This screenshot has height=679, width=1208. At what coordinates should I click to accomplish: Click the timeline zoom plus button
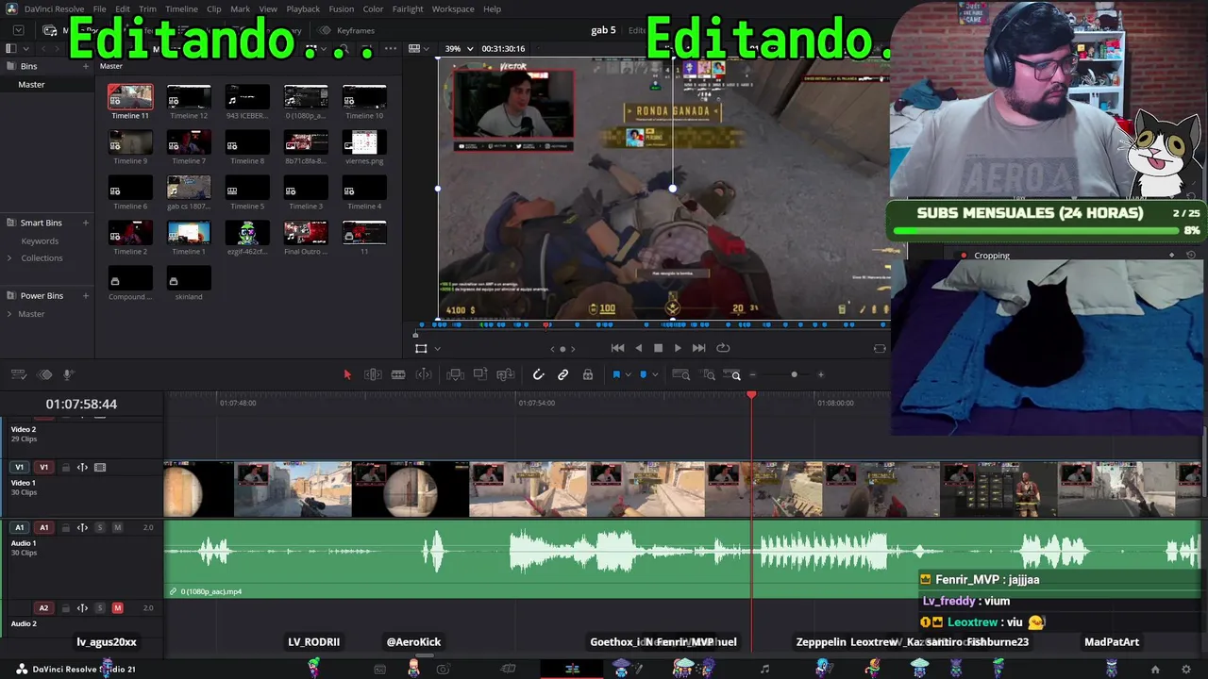820,374
